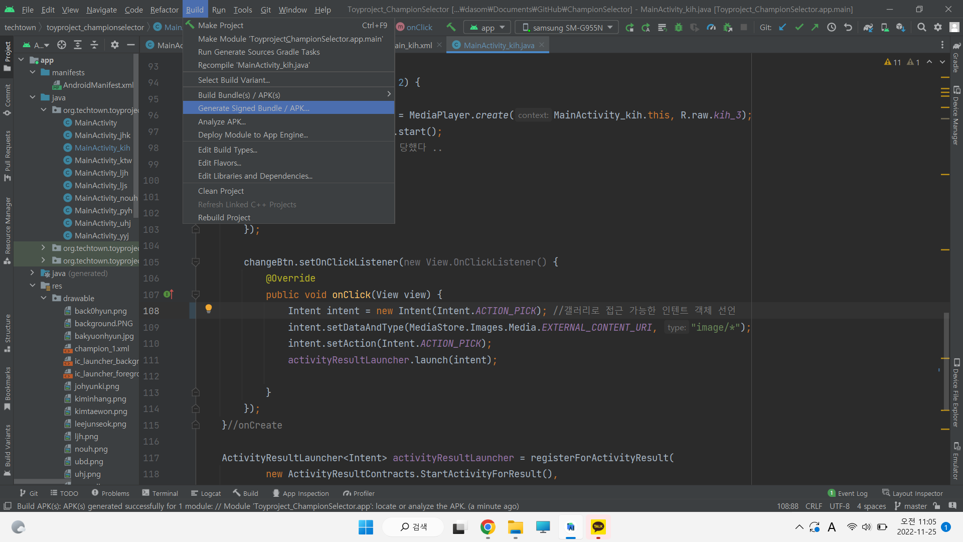Open the Layout Inspector button
This screenshot has height=542, width=963.
pyautogui.click(x=912, y=493)
